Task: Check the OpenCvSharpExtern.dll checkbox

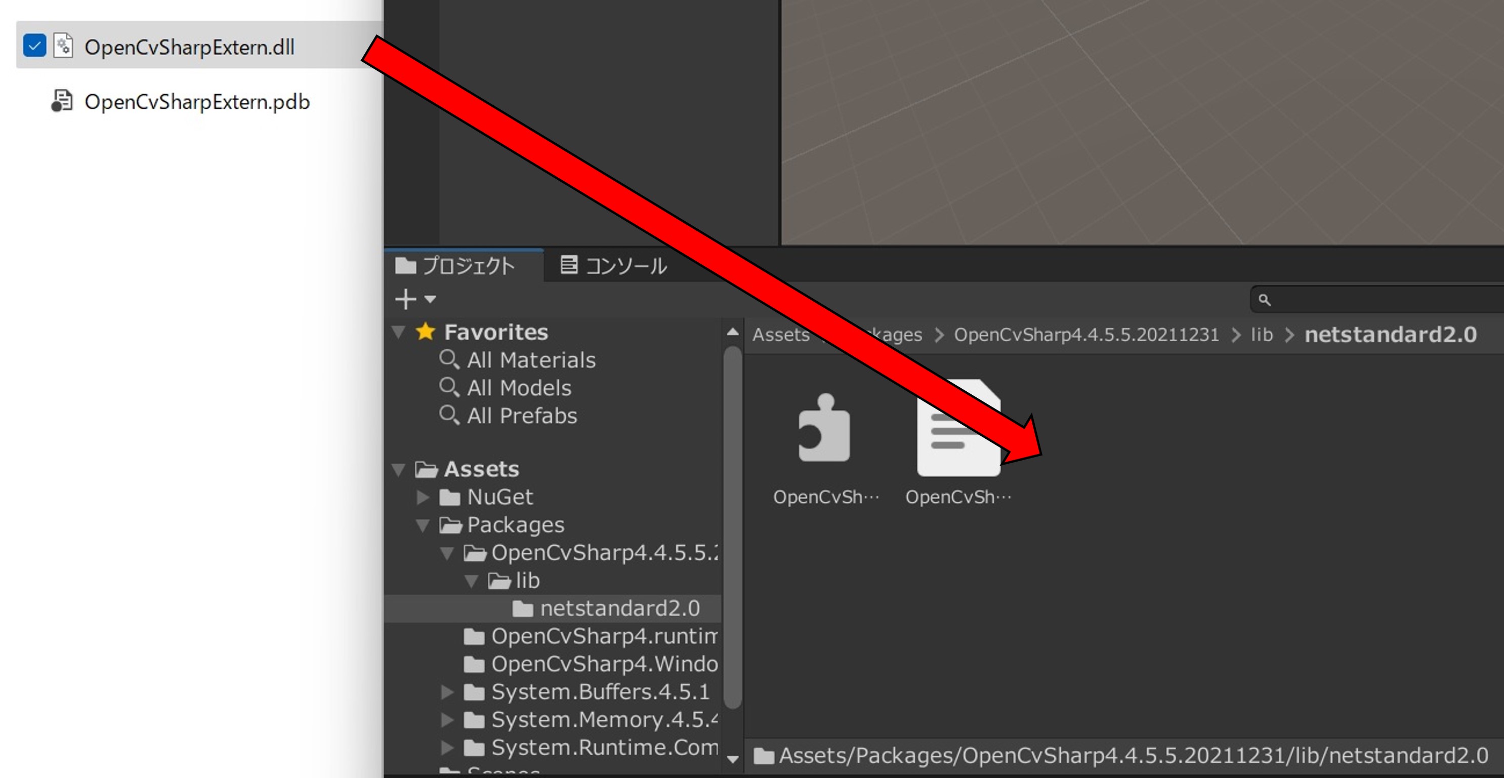Action: tap(34, 46)
